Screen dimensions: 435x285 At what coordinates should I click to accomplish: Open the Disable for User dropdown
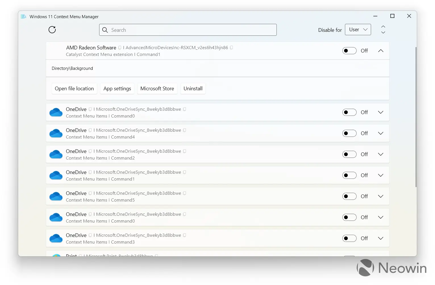pyautogui.click(x=358, y=30)
